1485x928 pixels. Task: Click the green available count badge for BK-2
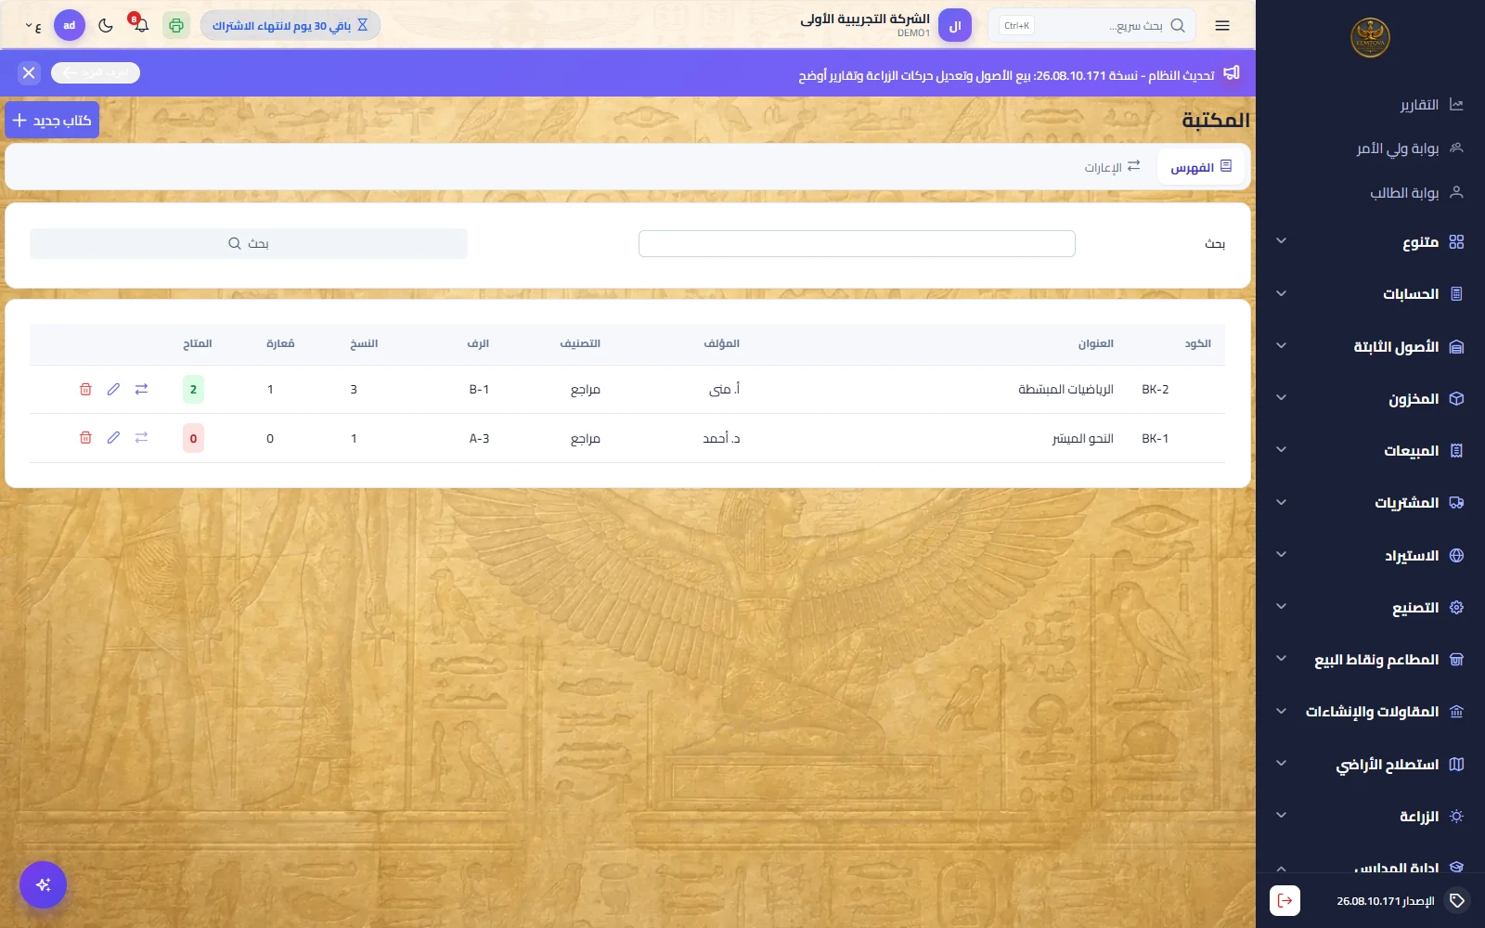(193, 390)
